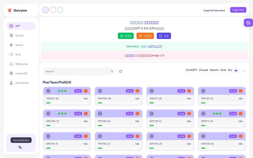253x158 pixels.
Task: Click the orange info button in banner
Action: click(x=145, y=36)
